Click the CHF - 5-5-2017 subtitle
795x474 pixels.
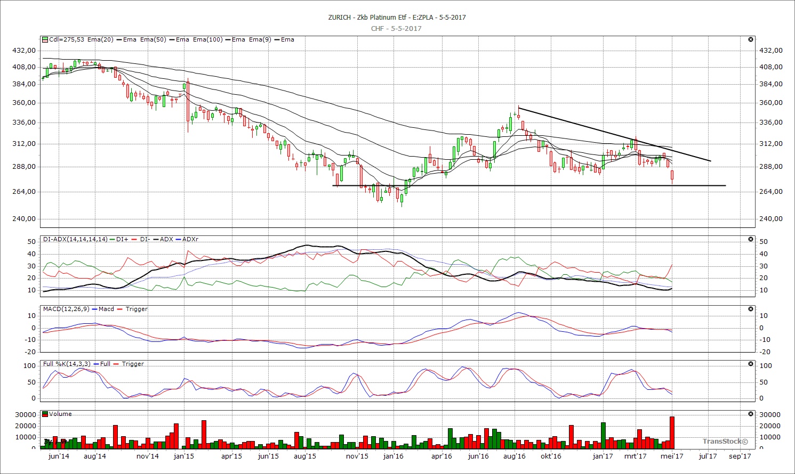click(x=396, y=28)
